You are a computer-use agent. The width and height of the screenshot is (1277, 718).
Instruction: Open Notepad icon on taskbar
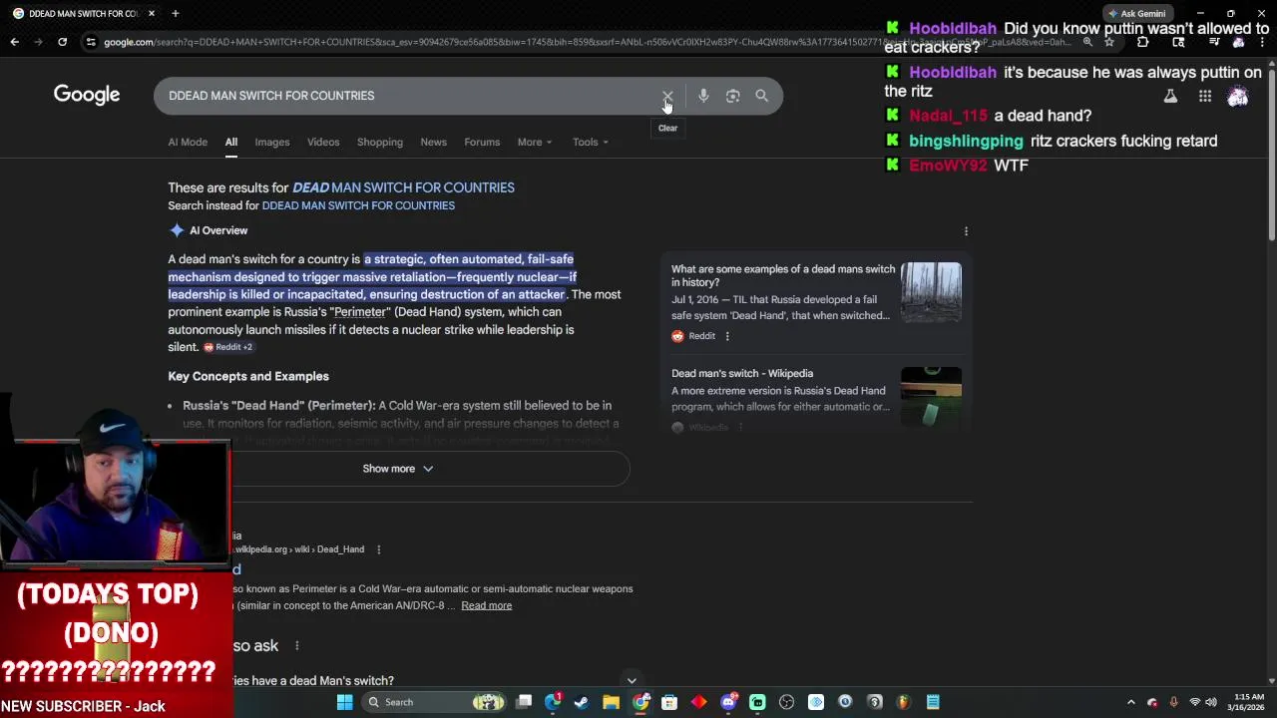[933, 702]
